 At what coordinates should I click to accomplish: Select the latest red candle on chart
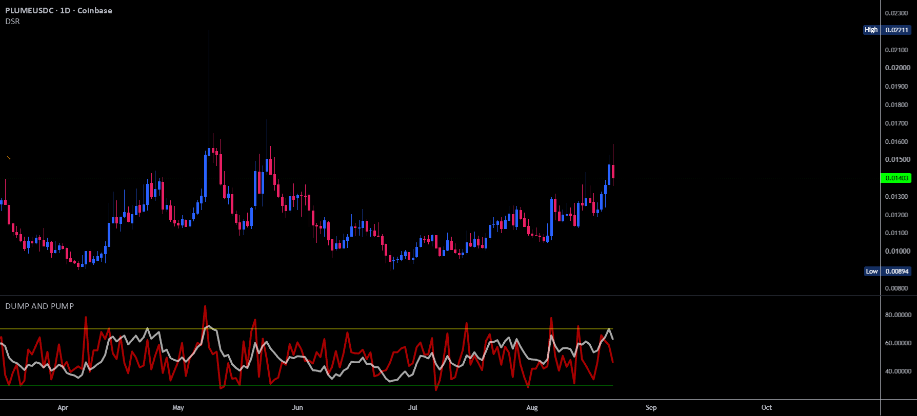pyautogui.click(x=613, y=172)
